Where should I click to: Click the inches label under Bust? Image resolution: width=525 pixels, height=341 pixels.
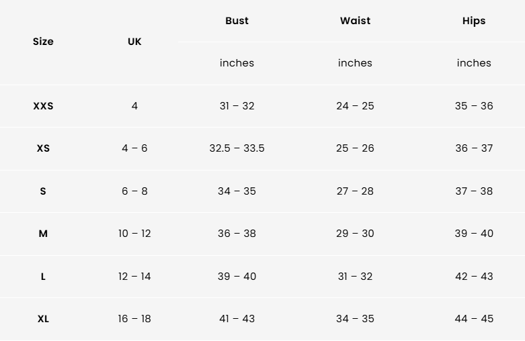tap(237, 63)
